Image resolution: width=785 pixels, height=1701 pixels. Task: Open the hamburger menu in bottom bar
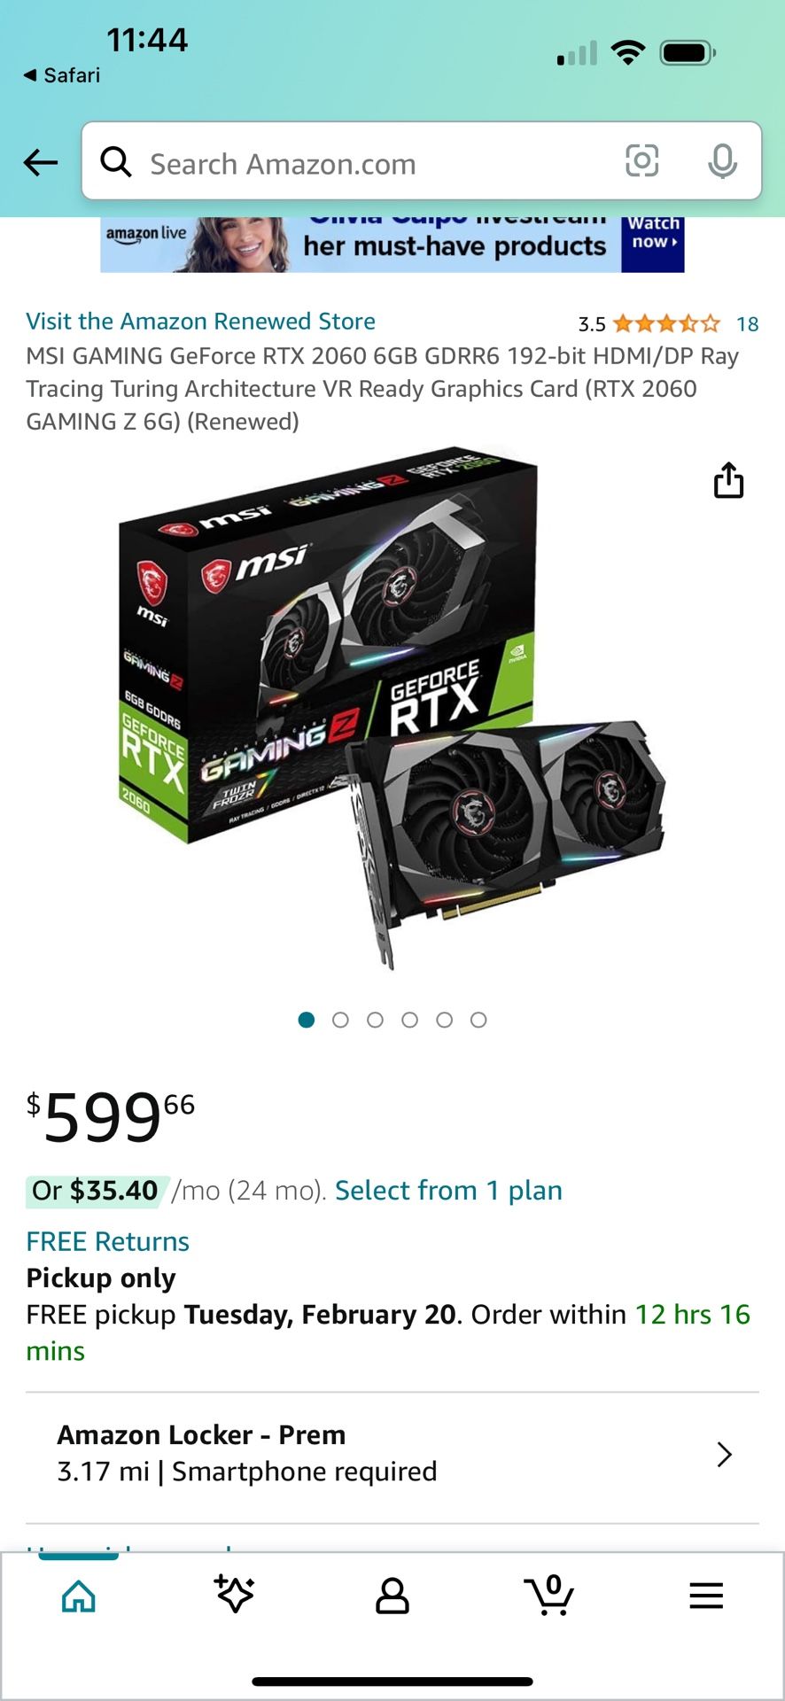[x=706, y=1596]
